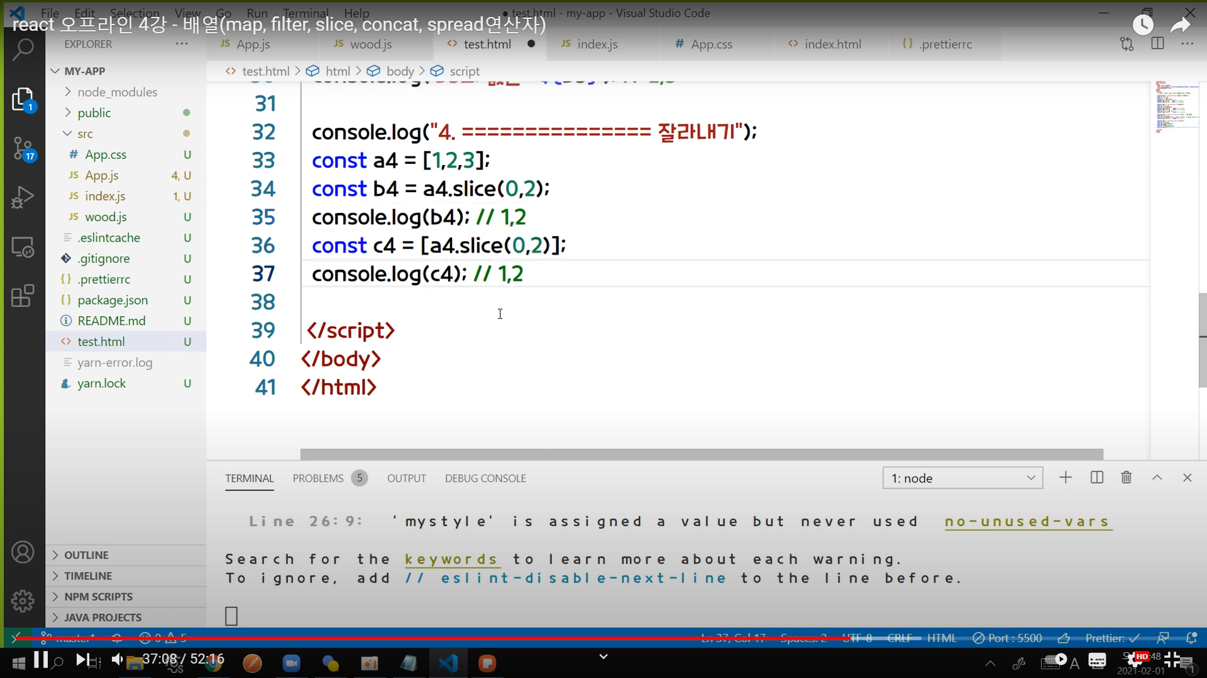Open the Search view in activity bar

click(23, 49)
